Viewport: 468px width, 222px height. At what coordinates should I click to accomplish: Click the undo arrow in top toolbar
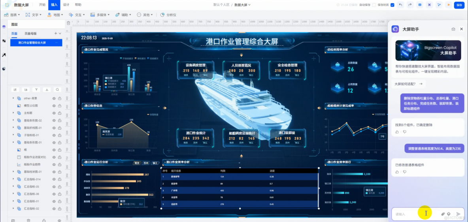pyautogui.click(x=400, y=5)
